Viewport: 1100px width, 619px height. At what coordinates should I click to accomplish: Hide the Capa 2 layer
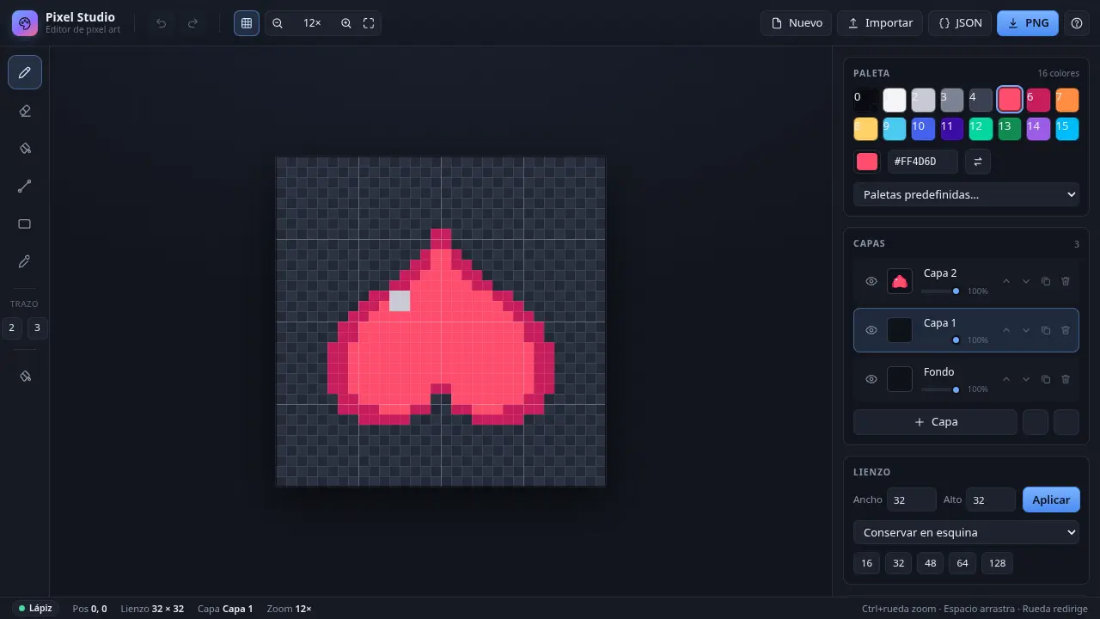pyautogui.click(x=871, y=281)
